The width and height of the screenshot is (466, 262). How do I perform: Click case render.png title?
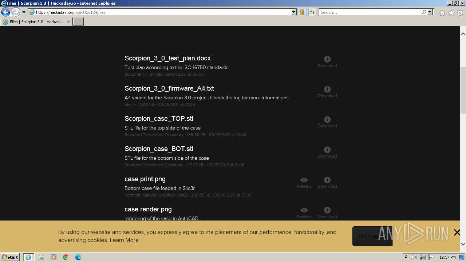coord(148,209)
